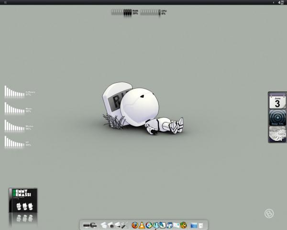Open the green monster face dock icon
The width and height of the screenshot is (287, 230).
pos(184,225)
